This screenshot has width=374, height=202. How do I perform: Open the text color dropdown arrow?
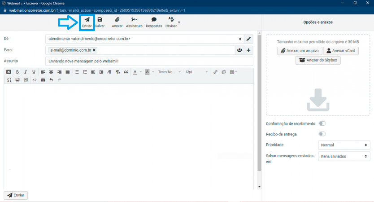pyautogui.click(x=141, y=72)
